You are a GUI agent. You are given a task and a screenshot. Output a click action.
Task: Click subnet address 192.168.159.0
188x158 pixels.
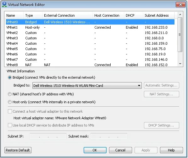(156, 43)
